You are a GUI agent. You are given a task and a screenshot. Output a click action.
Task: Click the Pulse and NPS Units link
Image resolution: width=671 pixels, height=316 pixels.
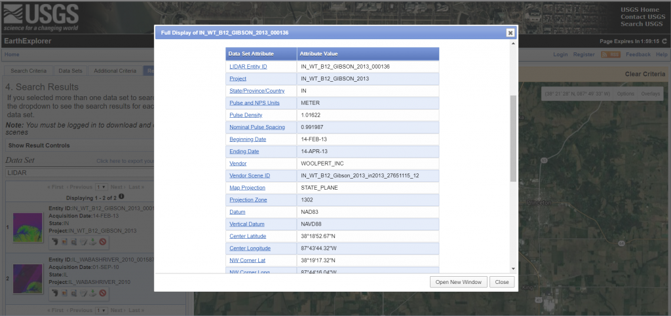pyautogui.click(x=255, y=103)
